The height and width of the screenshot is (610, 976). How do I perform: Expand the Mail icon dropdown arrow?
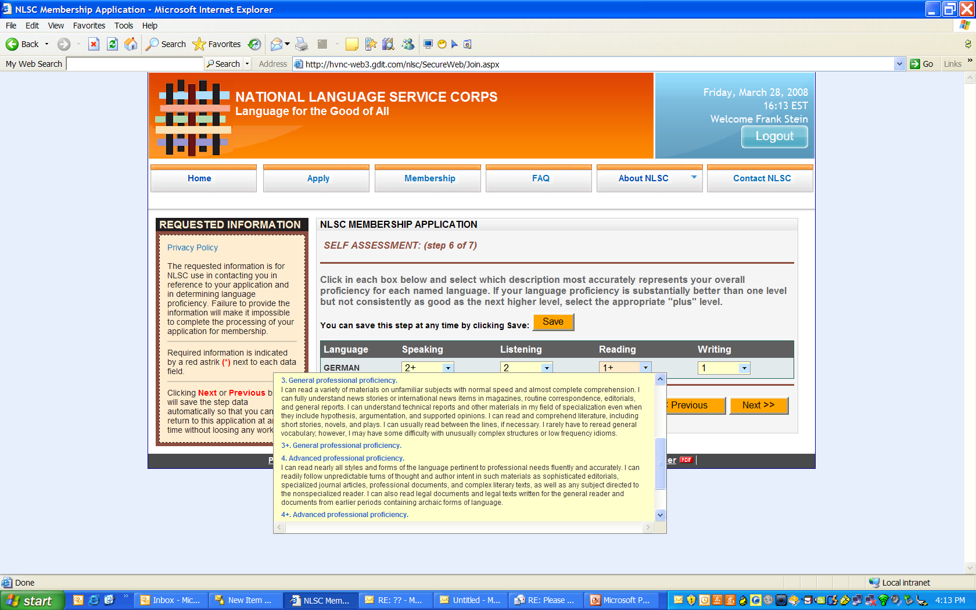tap(287, 44)
